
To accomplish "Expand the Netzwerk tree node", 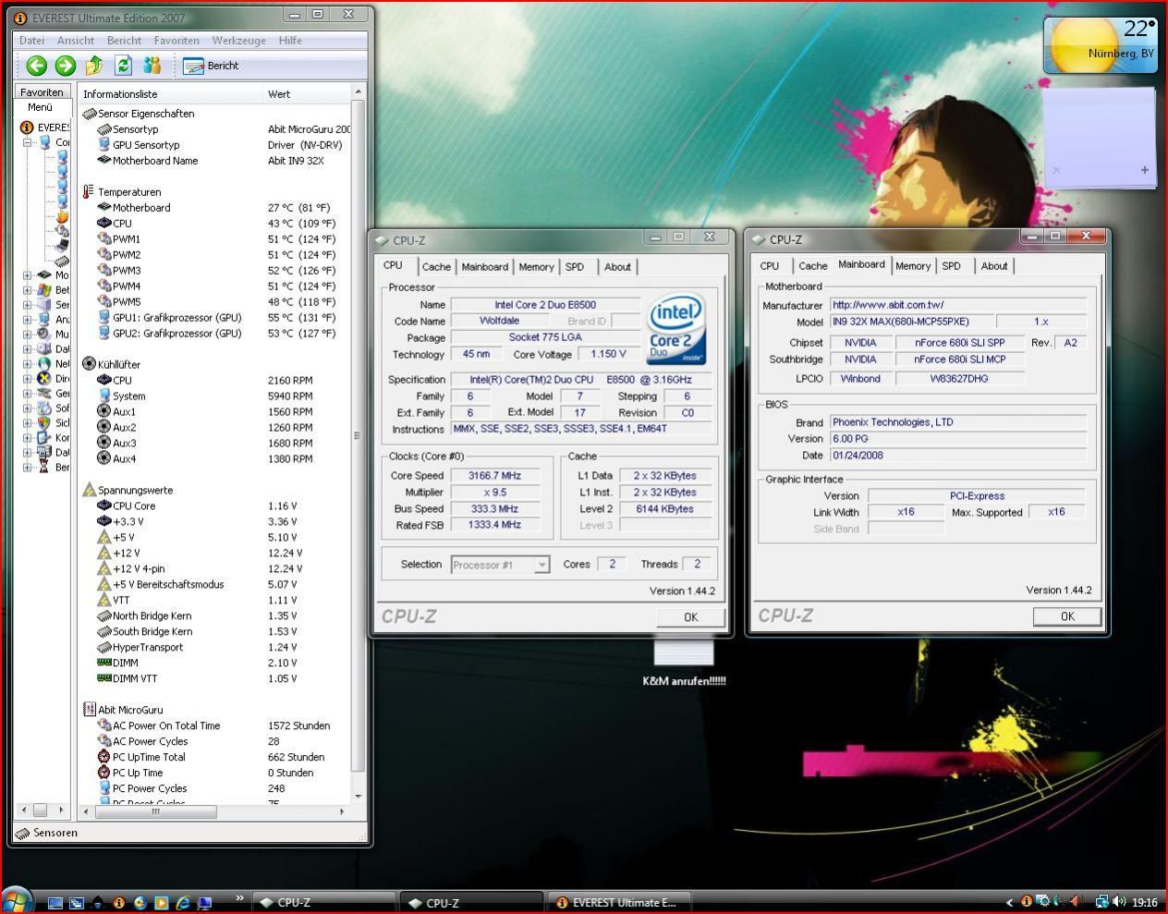I will tap(28, 364).
